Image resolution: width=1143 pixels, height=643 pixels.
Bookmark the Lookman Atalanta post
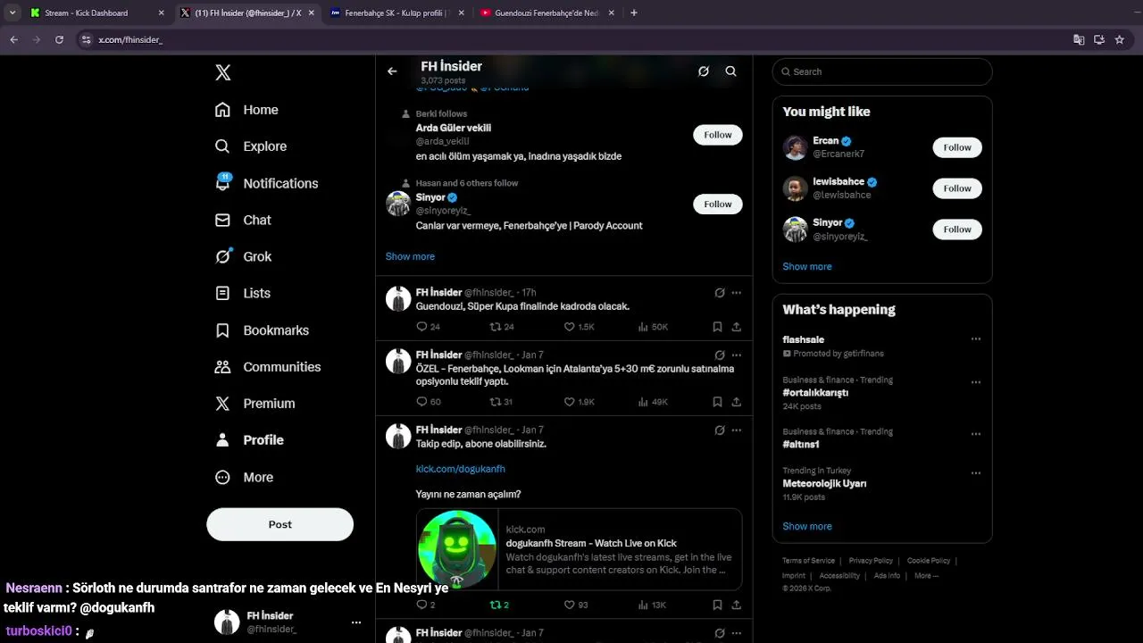point(717,402)
